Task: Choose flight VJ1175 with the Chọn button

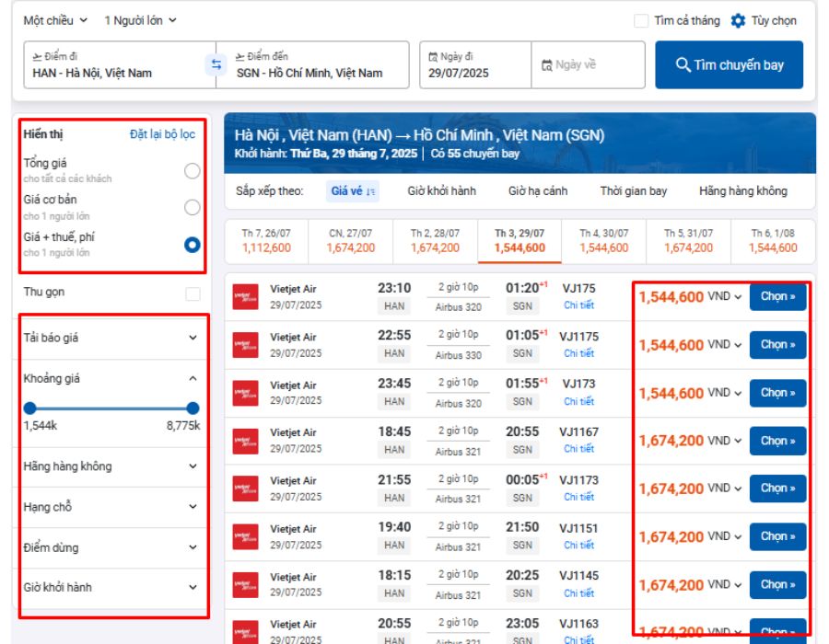Action: (777, 345)
